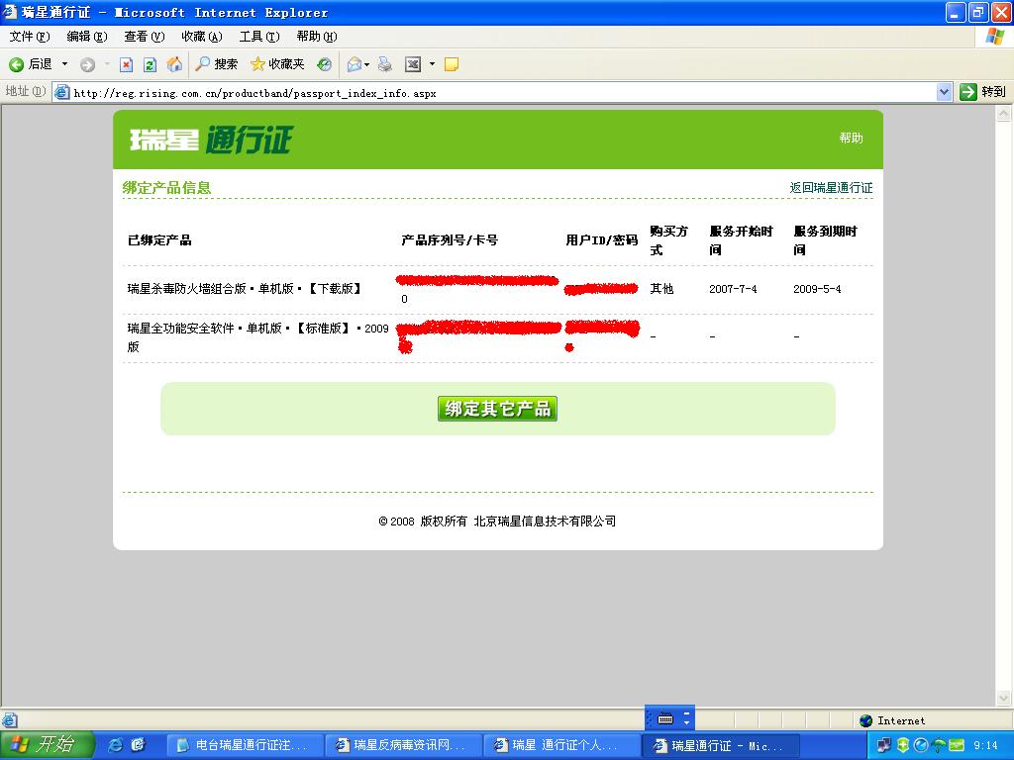Switch to 电台瑞星通行证注... taskbar window

[x=245, y=745]
